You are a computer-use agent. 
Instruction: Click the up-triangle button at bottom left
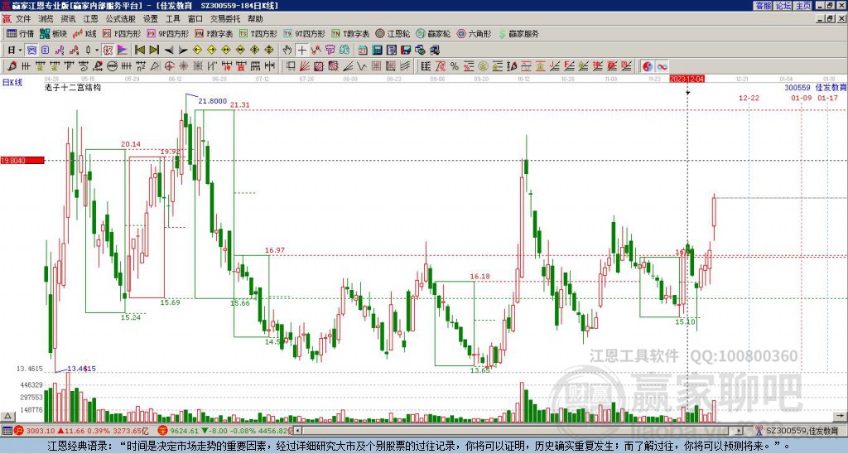[7, 416]
